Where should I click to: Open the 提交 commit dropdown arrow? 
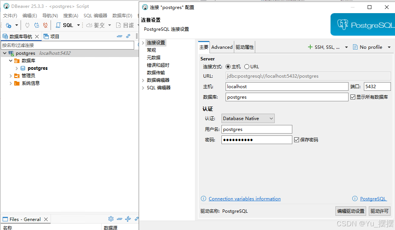(x=109, y=25)
